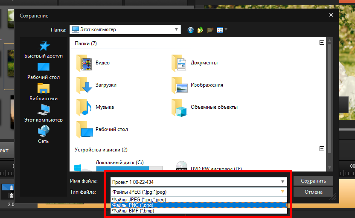Go up one folder level
The height and width of the screenshot is (218, 355).
(200, 30)
